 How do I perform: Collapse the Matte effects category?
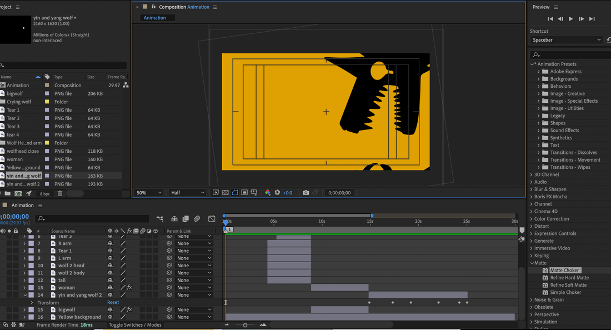point(532,263)
